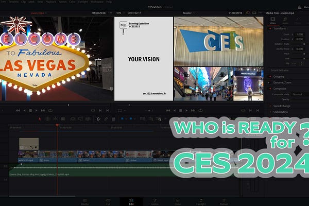Go to first frame in source viewer

[18, 111]
